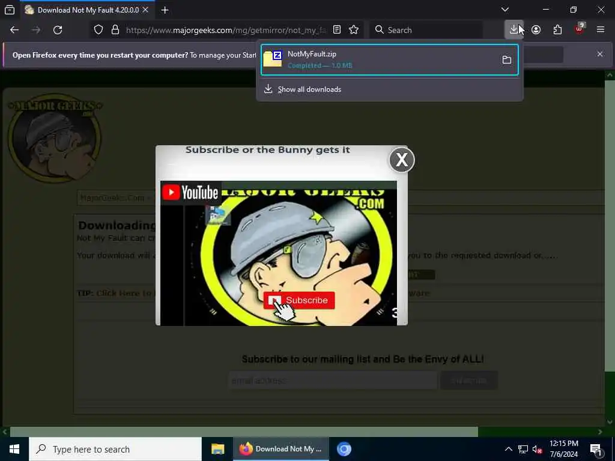The image size is (615, 461).
Task: Dismiss the Open Firefox notification bar
Action: coord(600,54)
